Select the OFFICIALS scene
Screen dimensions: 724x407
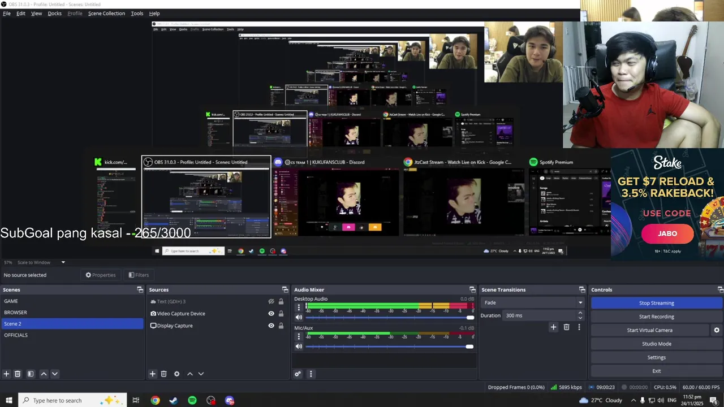tap(72, 335)
